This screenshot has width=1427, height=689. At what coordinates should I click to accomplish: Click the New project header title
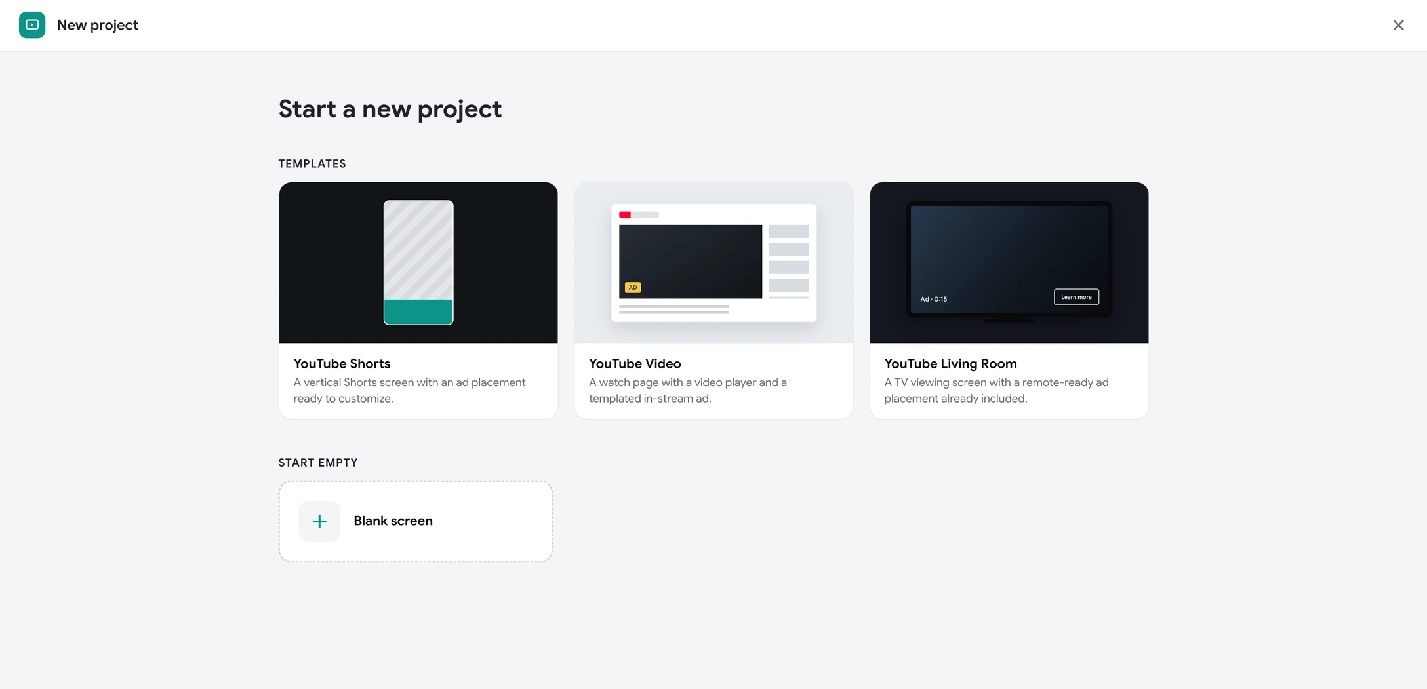pyautogui.click(x=98, y=25)
